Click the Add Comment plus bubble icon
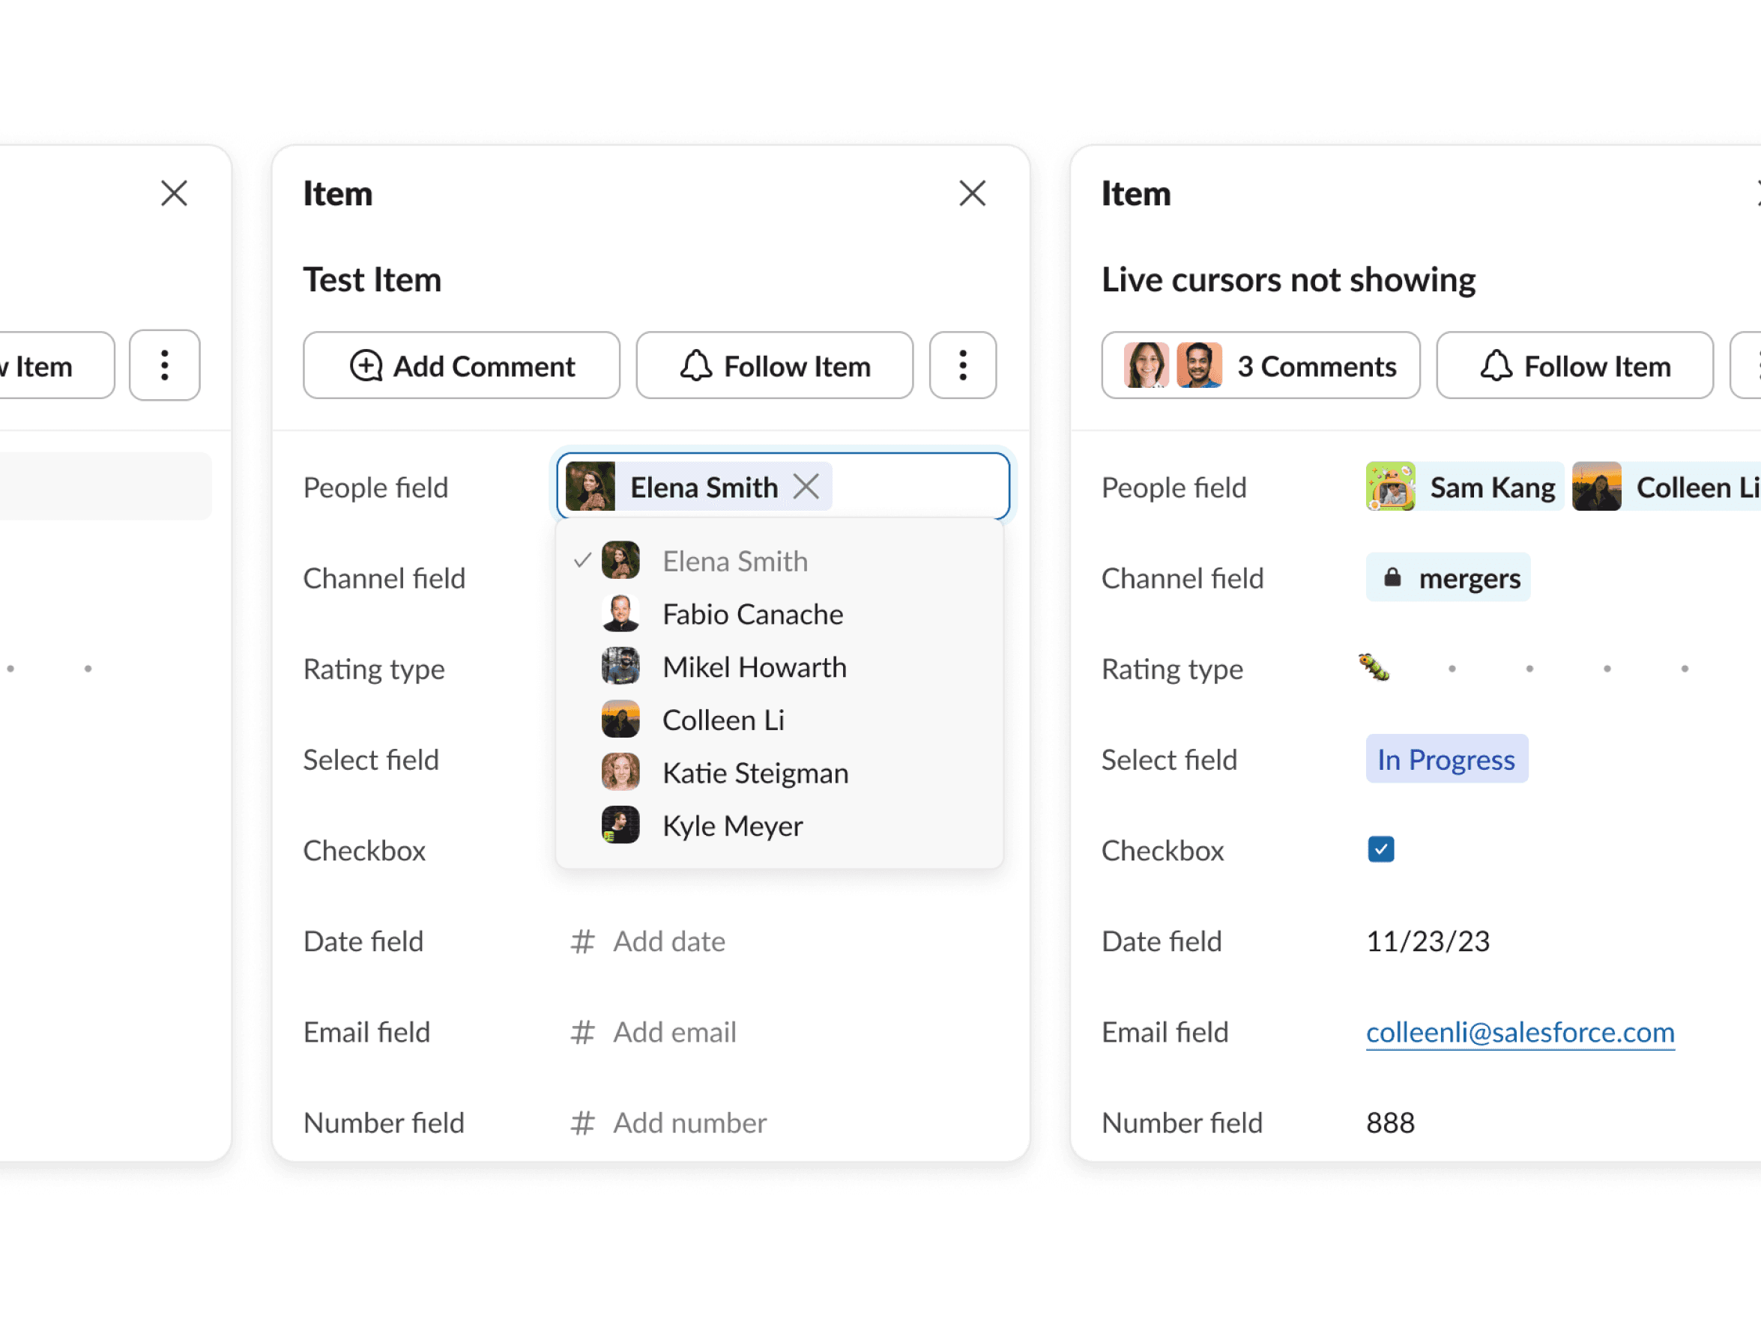The image size is (1761, 1321). pos(366,366)
